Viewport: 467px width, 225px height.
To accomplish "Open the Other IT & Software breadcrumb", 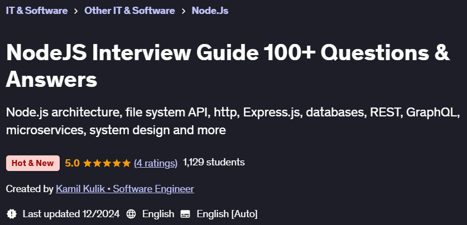I will [x=129, y=11].
